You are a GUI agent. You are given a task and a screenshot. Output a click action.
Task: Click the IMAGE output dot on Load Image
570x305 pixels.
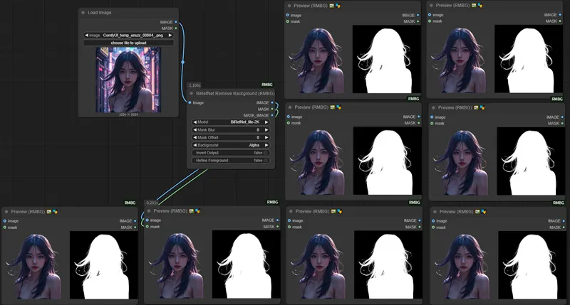click(x=176, y=22)
